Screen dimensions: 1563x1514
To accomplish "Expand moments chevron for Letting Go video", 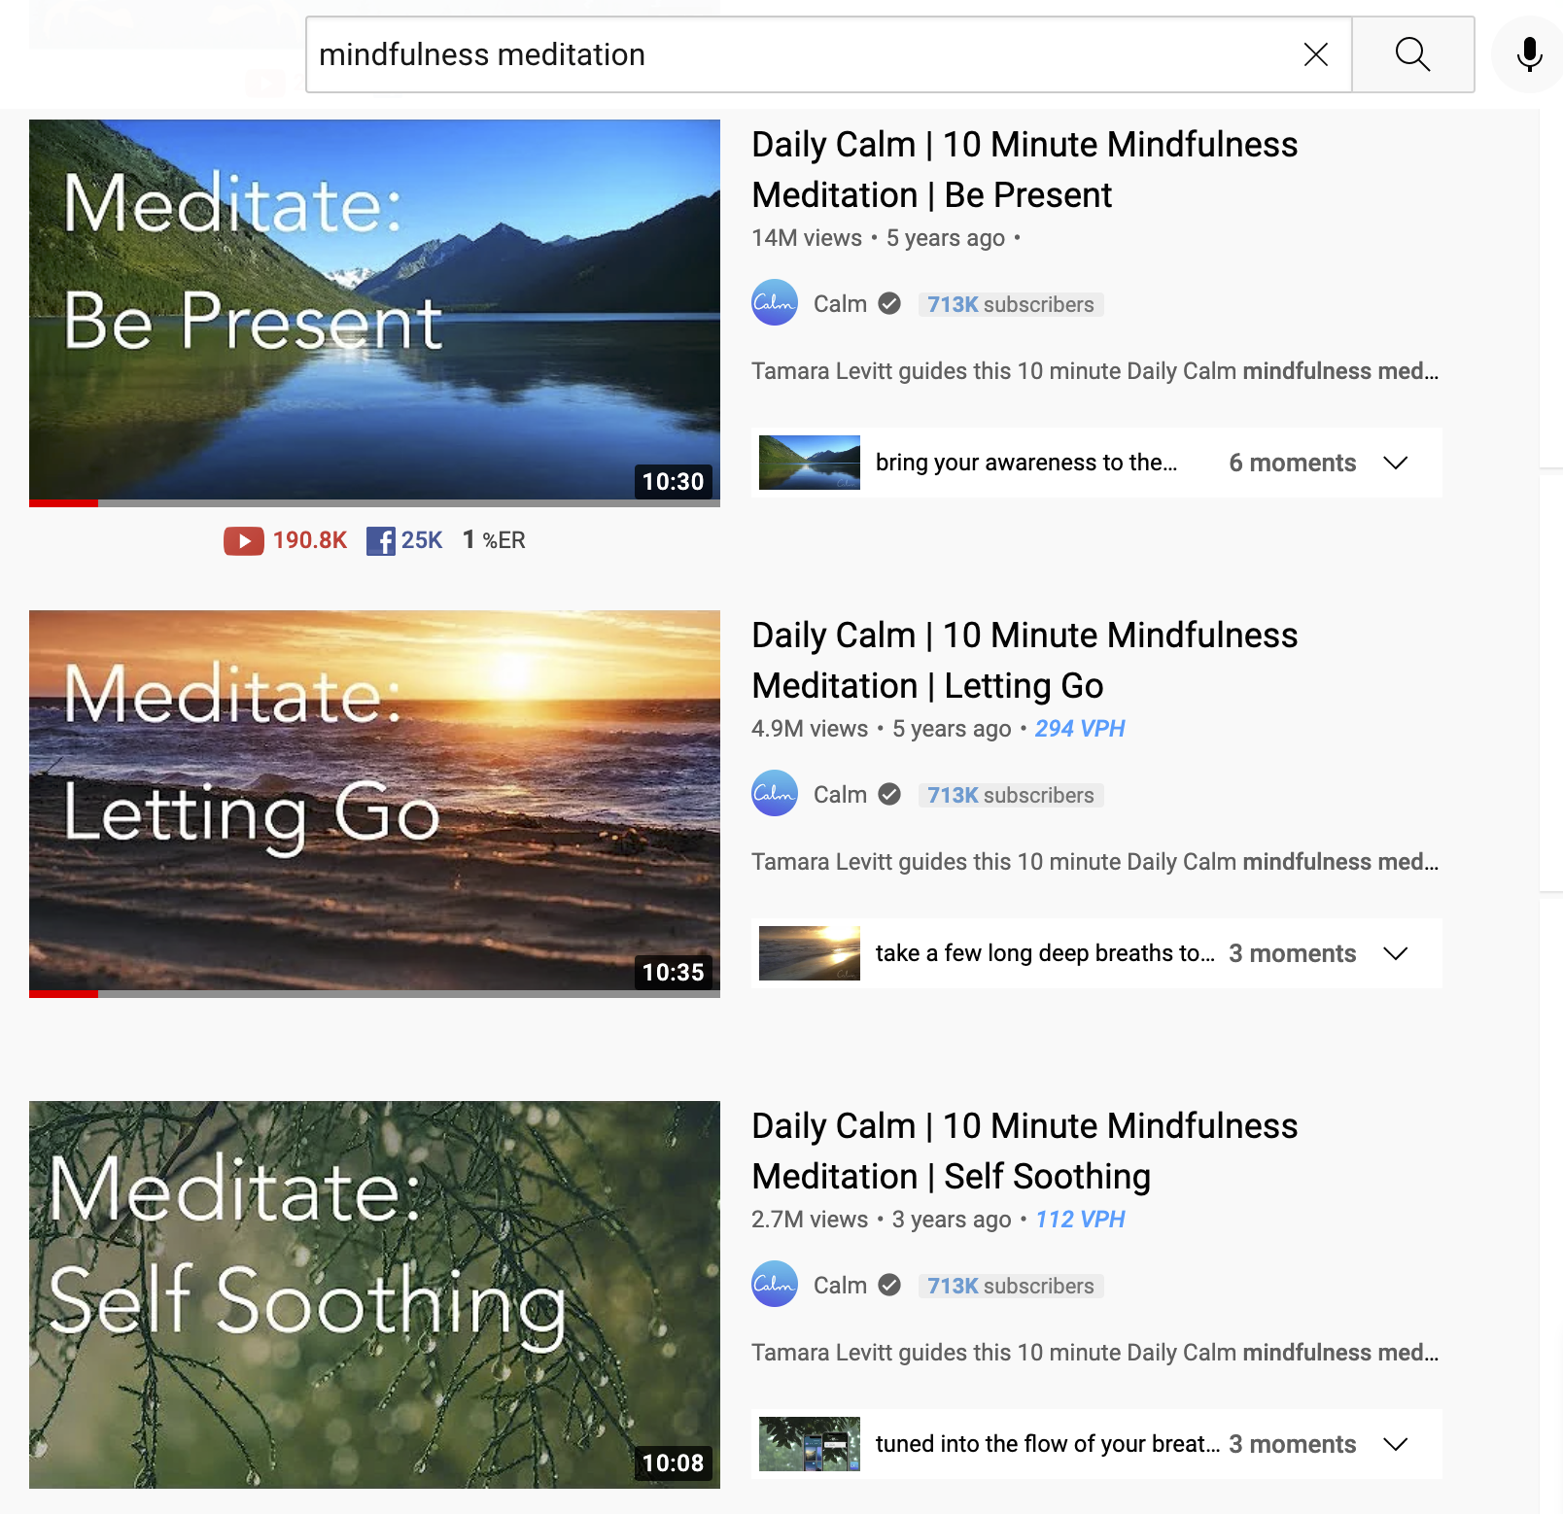I will click(x=1396, y=953).
